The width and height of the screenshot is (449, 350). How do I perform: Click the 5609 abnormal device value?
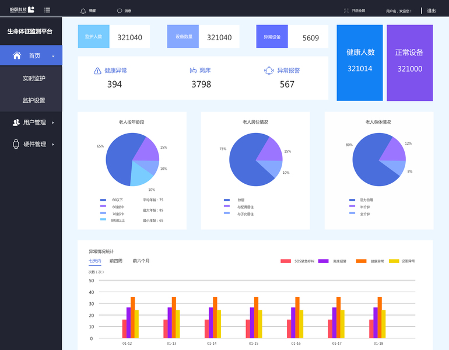pos(311,38)
